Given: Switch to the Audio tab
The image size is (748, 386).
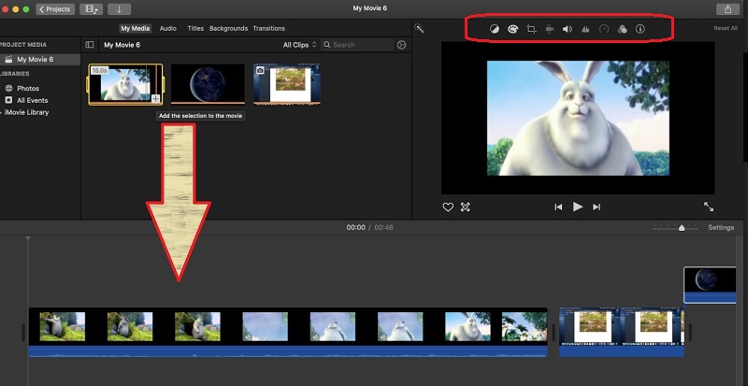Looking at the screenshot, I should (168, 29).
